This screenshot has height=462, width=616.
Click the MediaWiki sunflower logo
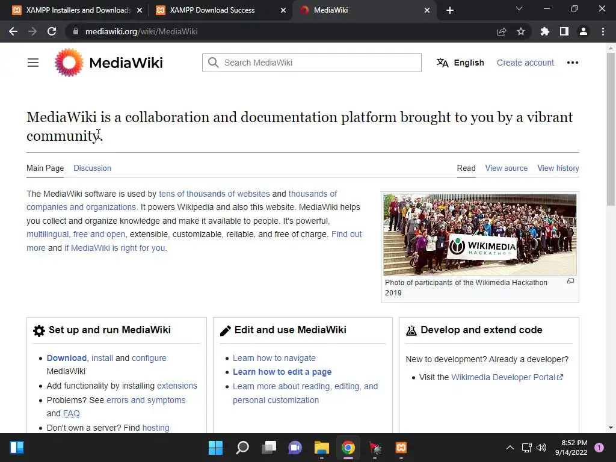pyautogui.click(x=69, y=63)
